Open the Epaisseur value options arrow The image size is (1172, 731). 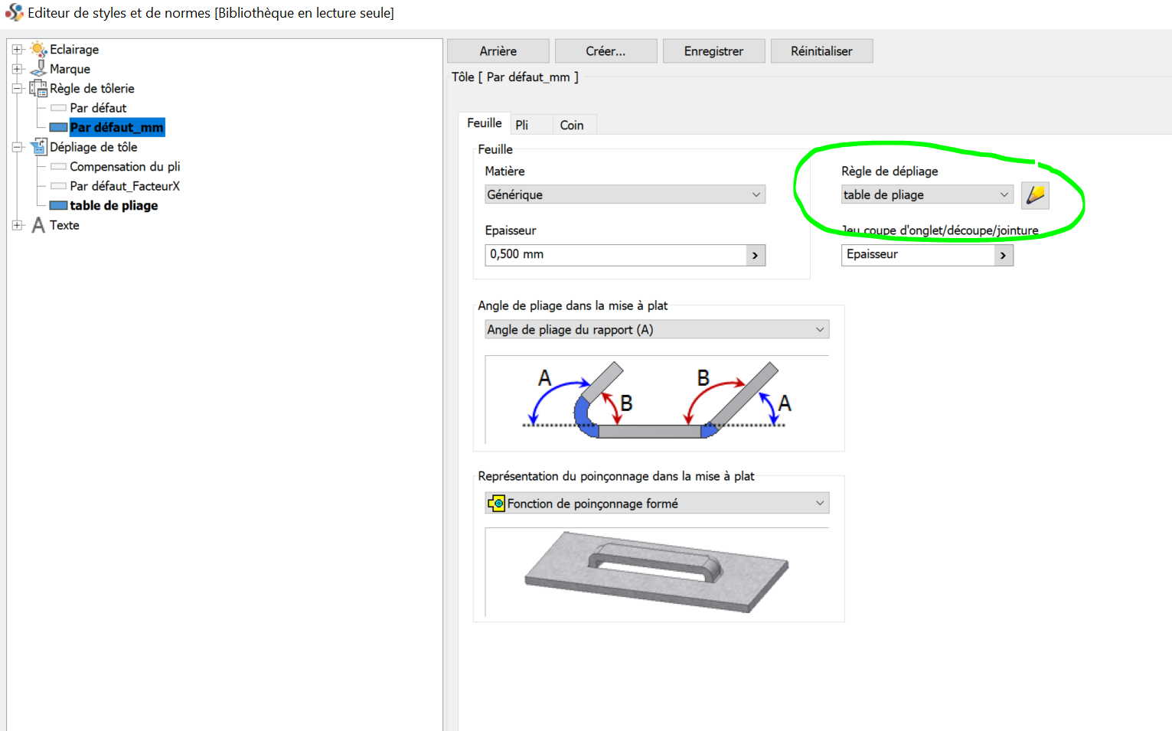click(x=755, y=255)
